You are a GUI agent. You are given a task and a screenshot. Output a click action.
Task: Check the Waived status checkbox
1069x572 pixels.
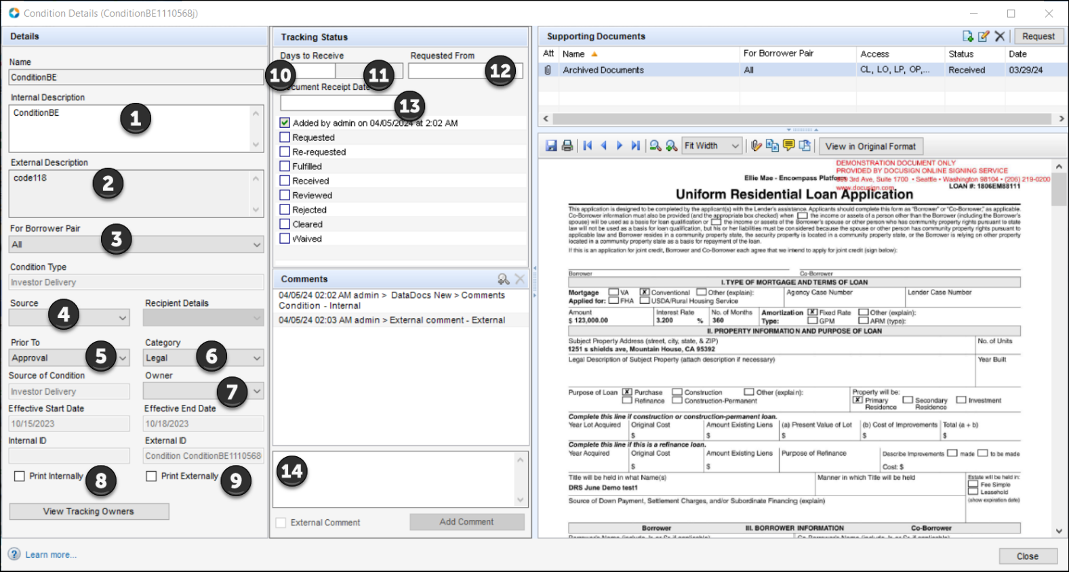coord(285,238)
